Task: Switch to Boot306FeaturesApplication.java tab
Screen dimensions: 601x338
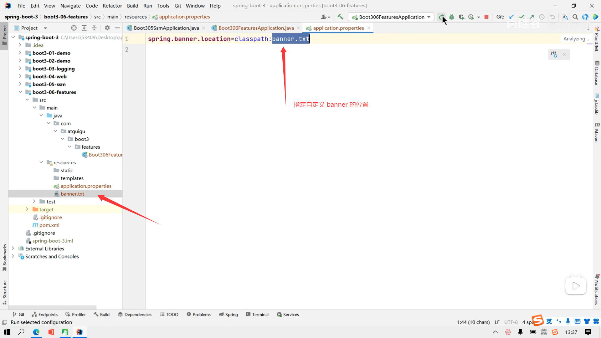Action: 256,28
